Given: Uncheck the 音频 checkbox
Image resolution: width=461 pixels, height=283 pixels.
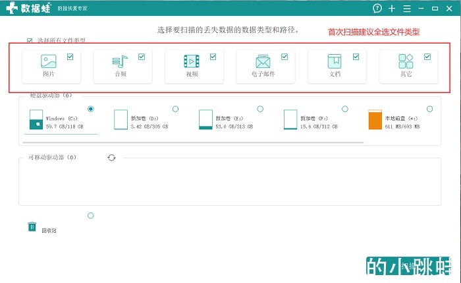Looking at the screenshot, I should click(x=142, y=57).
